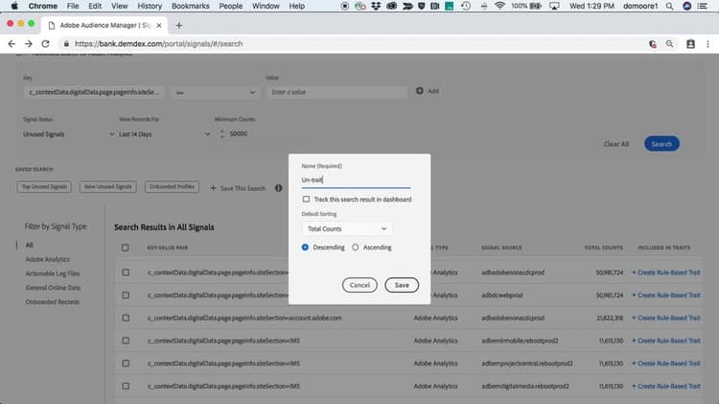Click the lock icon in address bar
This screenshot has width=719, height=404.
pos(66,43)
